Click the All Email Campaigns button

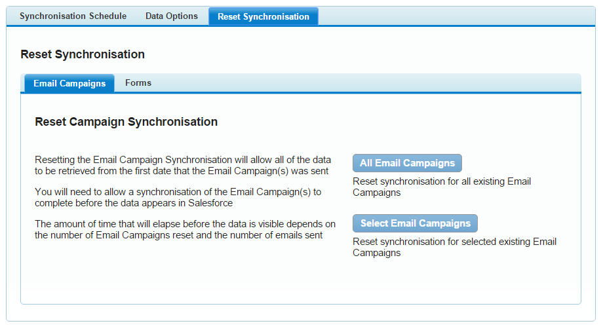(407, 163)
